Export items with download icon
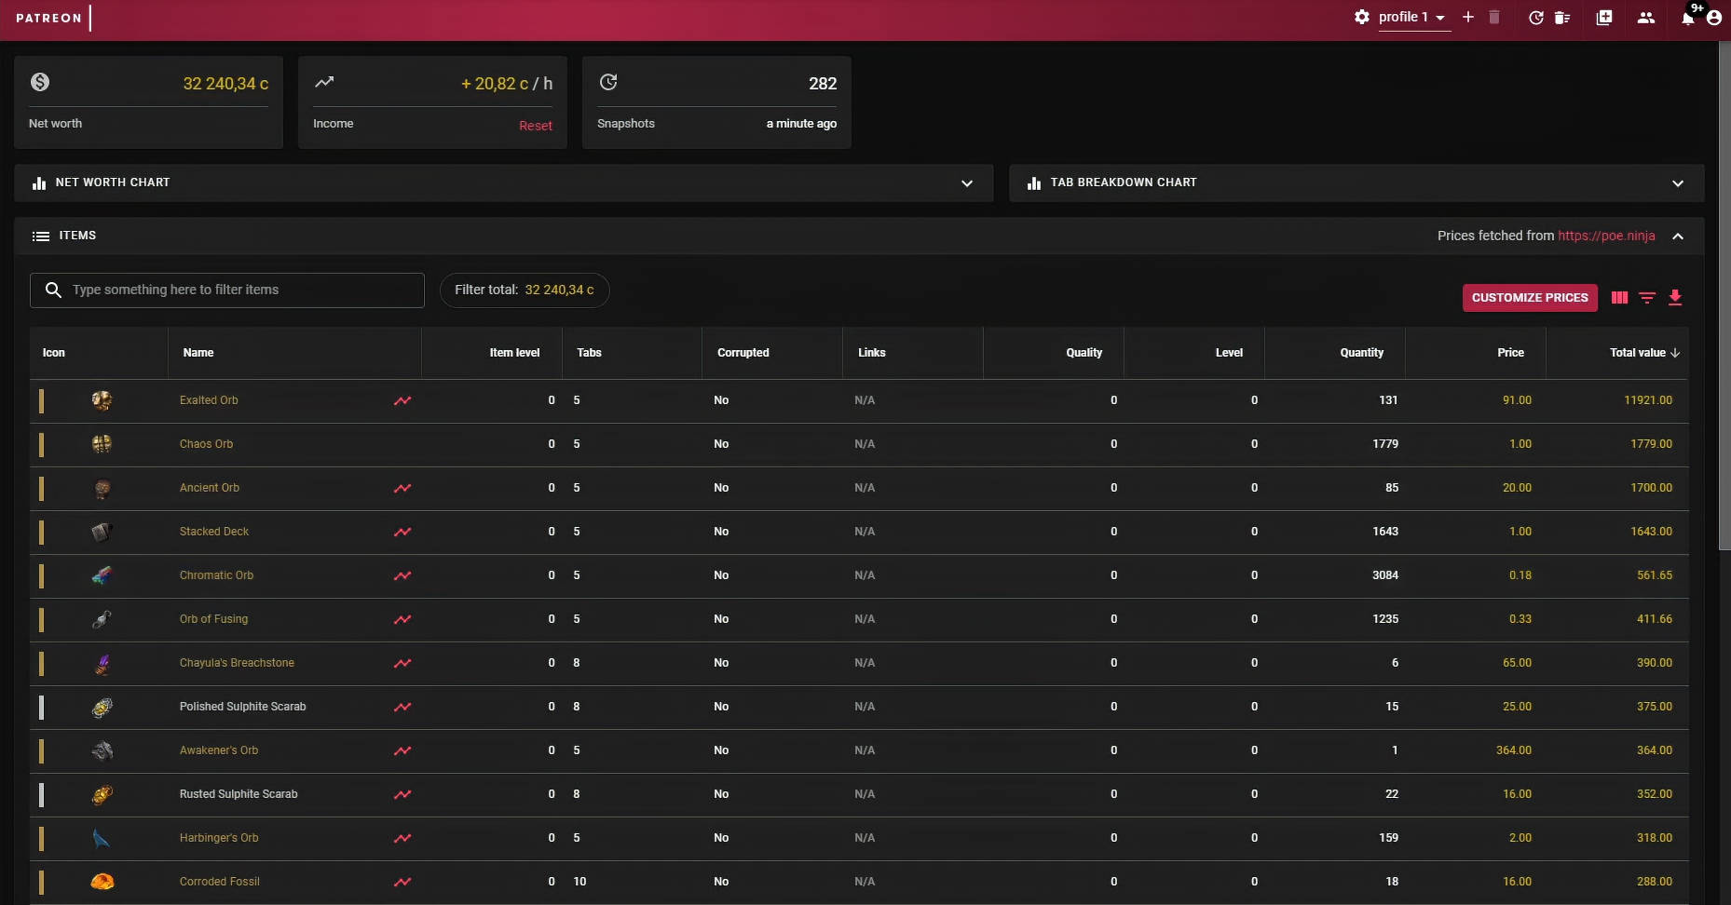The image size is (1731, 905). pyautogui.click(x=1675, y=298)
